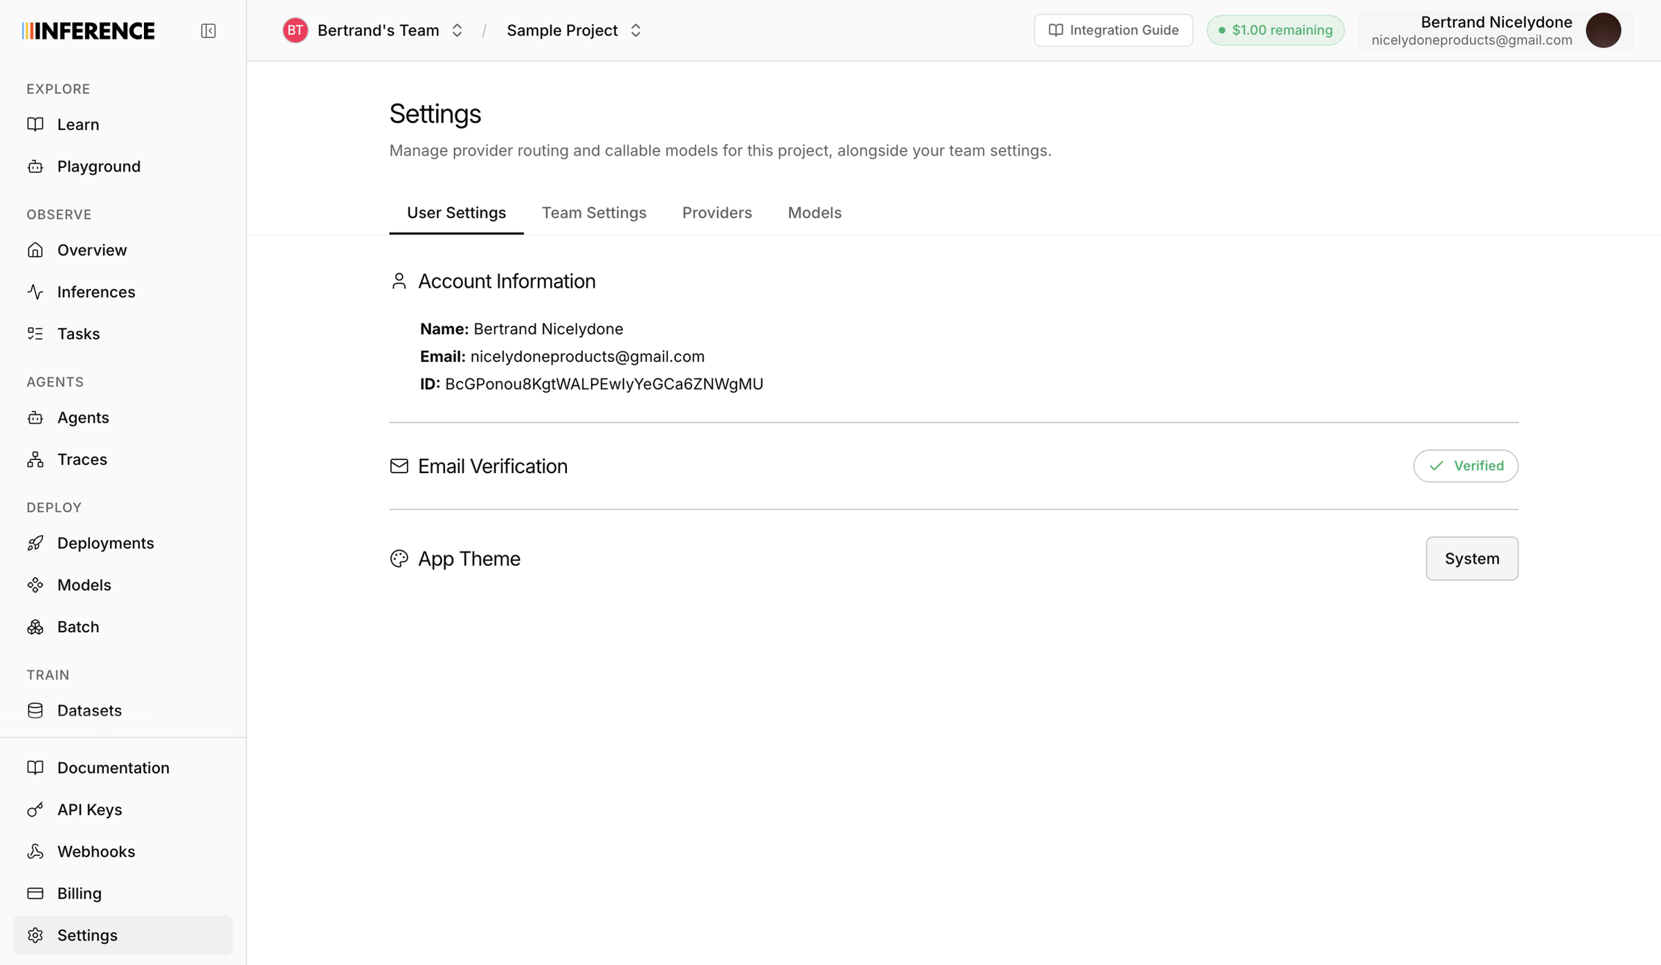The image size is (1661, 965).
Task: Switch to the Providers tab
Action: pos(717,212)
